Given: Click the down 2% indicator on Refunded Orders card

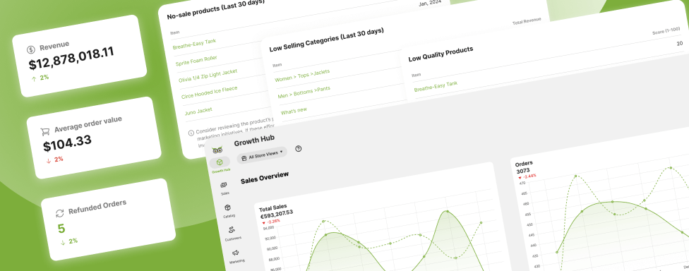Looking at the screenshot, I should coord(69,241).
